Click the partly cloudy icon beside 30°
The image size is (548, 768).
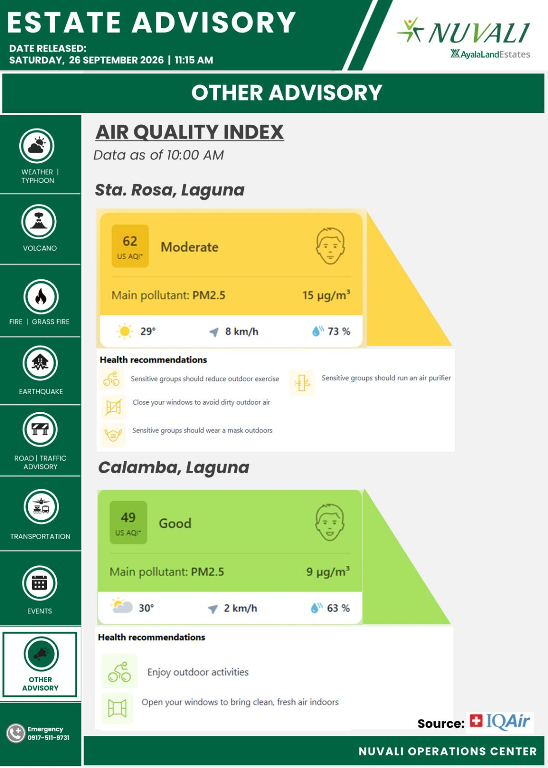tap(121, 606)
